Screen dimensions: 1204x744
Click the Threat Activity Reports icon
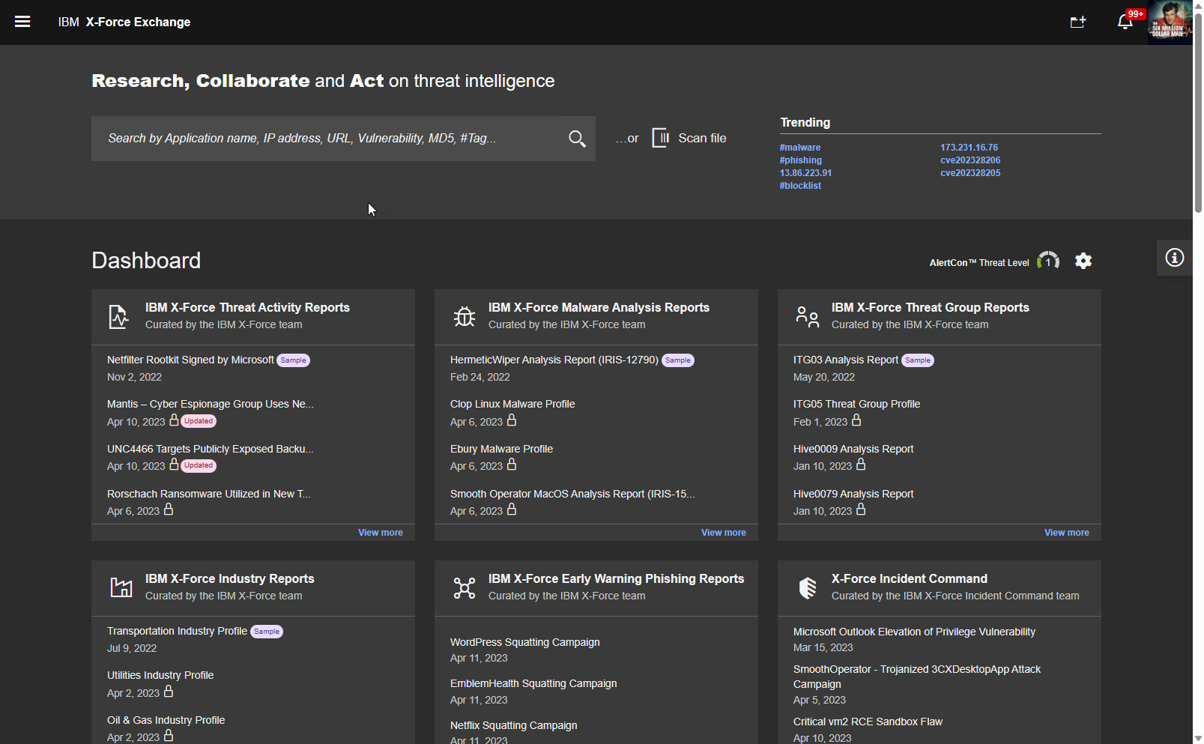coord(118,316)
